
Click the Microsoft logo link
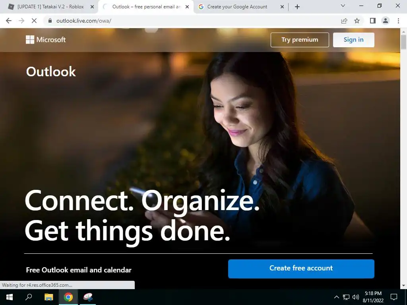pyautogui.click(x=46, y=40)
